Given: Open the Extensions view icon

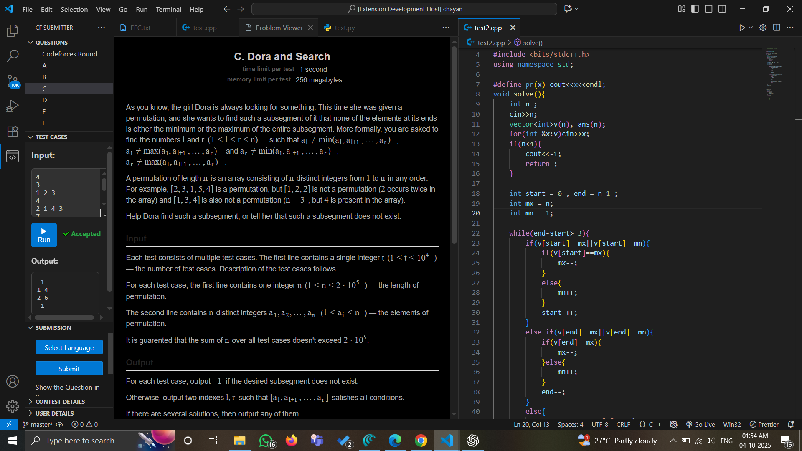Looking at the screenshot, I should tap(13, 131).
